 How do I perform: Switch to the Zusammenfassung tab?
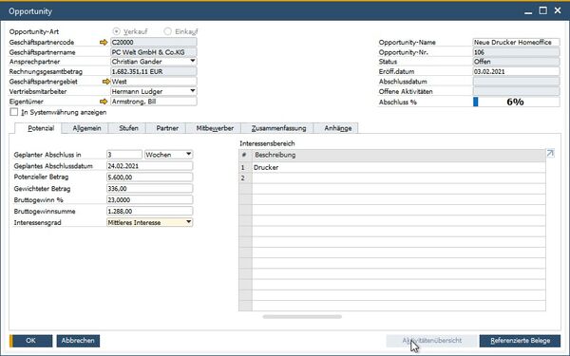coord(278,128)
